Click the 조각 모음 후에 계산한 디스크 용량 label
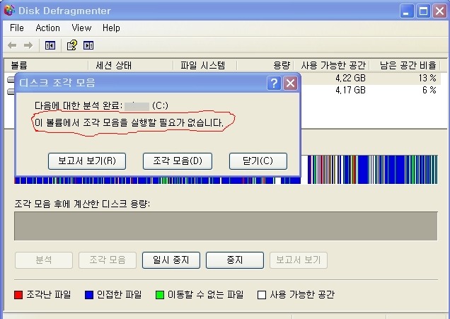Viewport: 450px width, 319px height. tap(82, 204)
